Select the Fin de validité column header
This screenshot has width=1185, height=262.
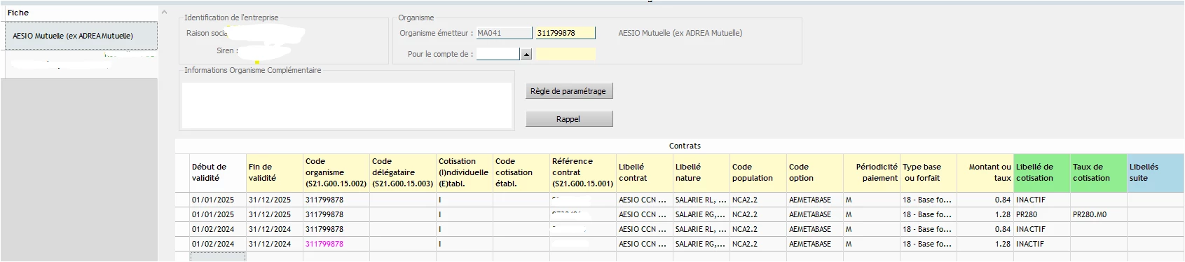click(x=275, y=173)
